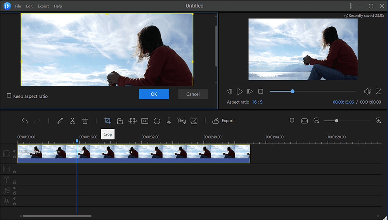Viewport: 388px width, 220px height.
Task: Click the crop panel scroll-down arrow
Action: coord(216,83)
